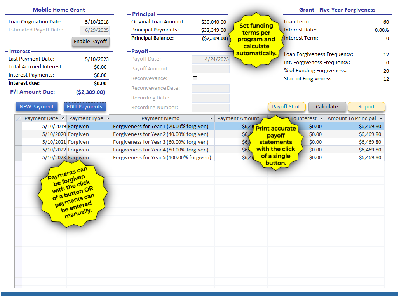Open Payment Memo column filter dropdown
Image resolution: width=399 pixels, height=296 pixels.
tap(211, 118)
